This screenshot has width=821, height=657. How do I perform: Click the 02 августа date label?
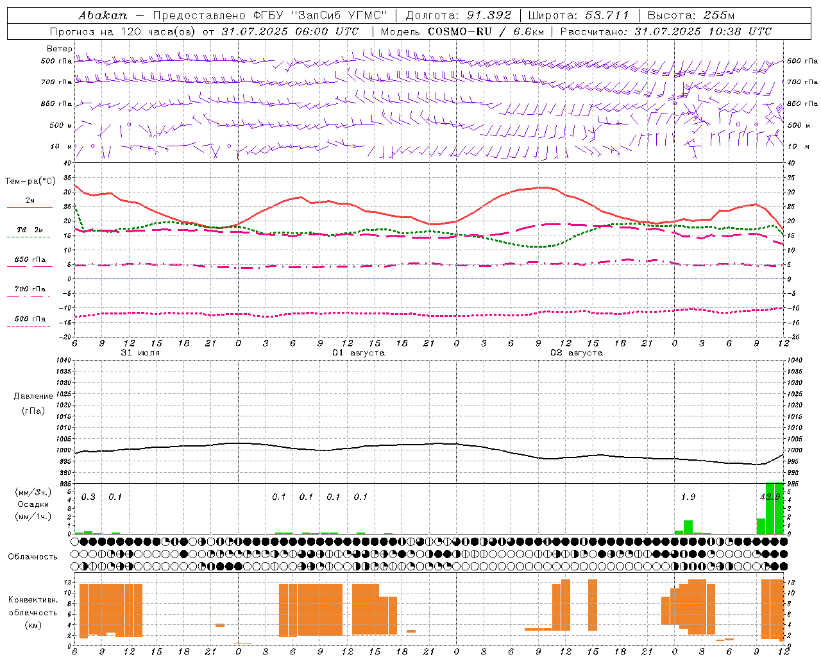click(577, 353)
